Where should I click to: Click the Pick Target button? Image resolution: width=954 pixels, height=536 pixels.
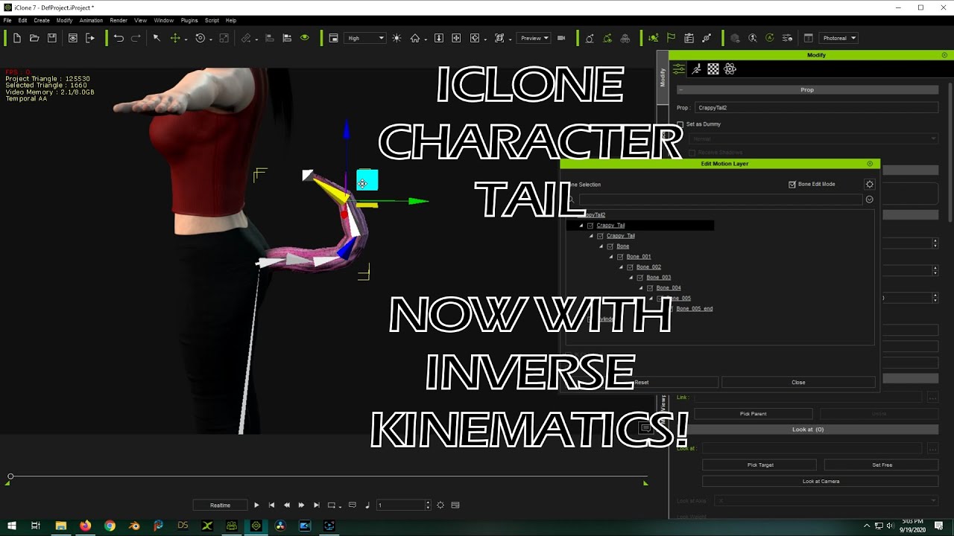(x=760, y=465)
